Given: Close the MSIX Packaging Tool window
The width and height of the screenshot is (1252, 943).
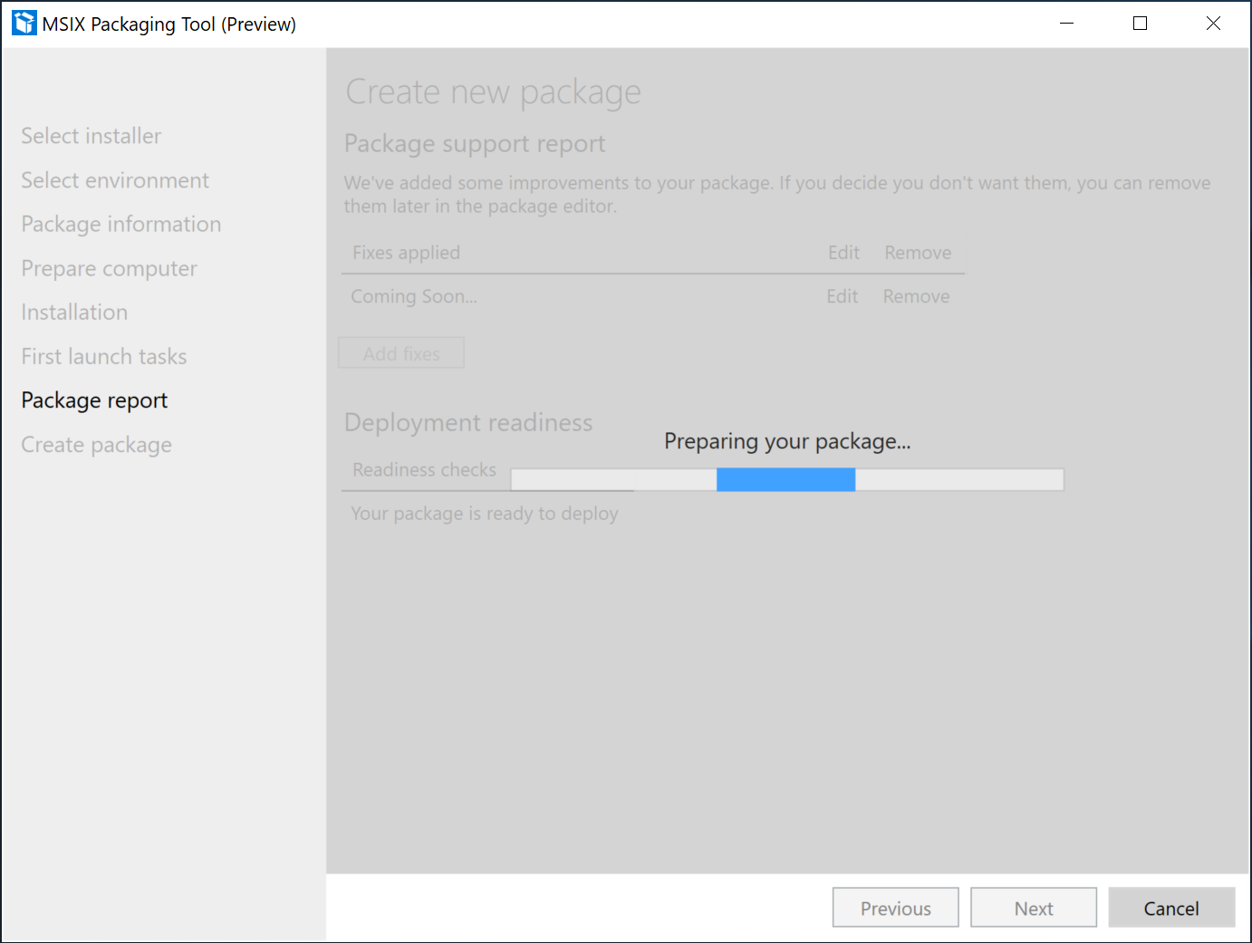Looking at the screenshot, I should [1213, 24].
